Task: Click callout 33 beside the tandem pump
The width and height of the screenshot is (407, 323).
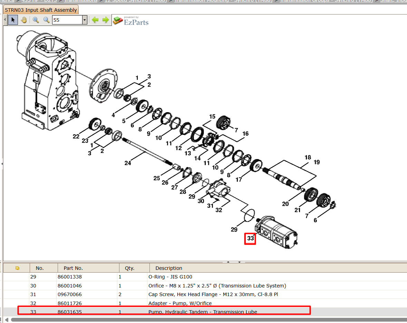Action: click(x=250, y=238)
